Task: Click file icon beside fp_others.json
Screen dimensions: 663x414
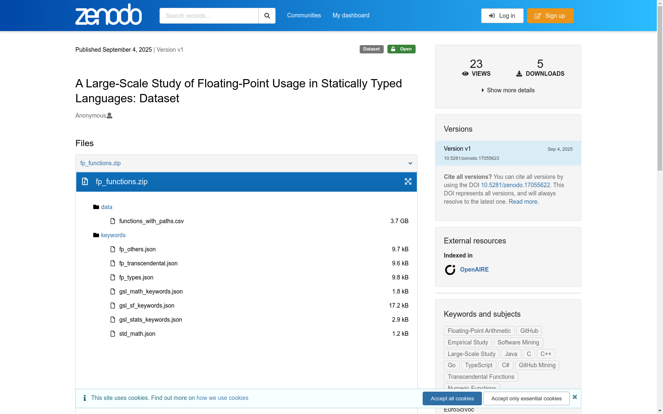Action: [x=113, y=249]
